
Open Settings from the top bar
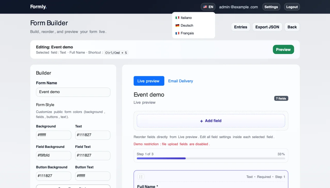[271, 7]
